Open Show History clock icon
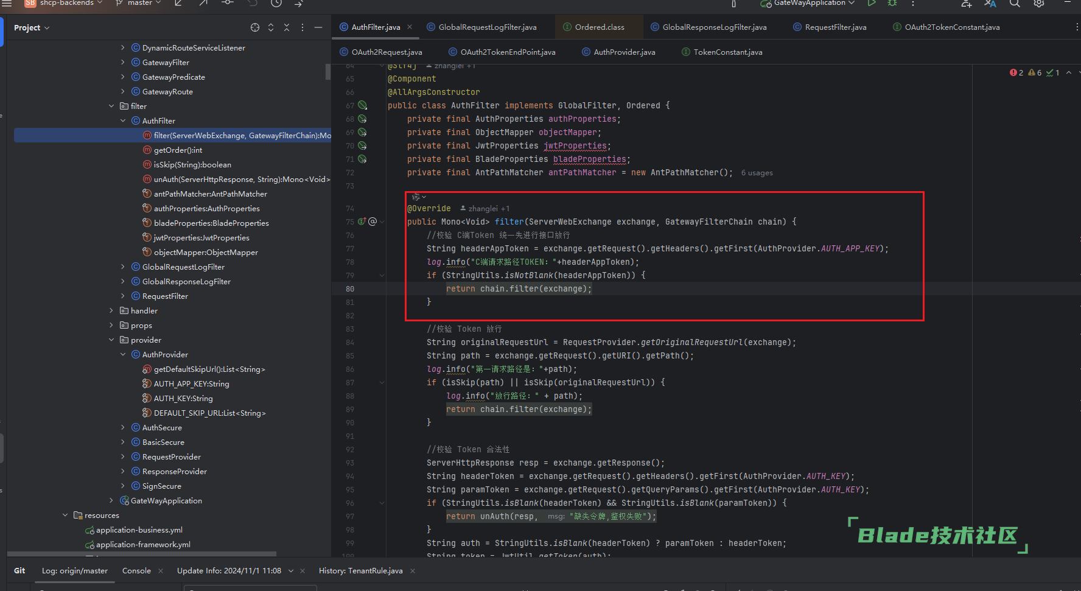The image size is (1081, 591). tap(276, 3)
